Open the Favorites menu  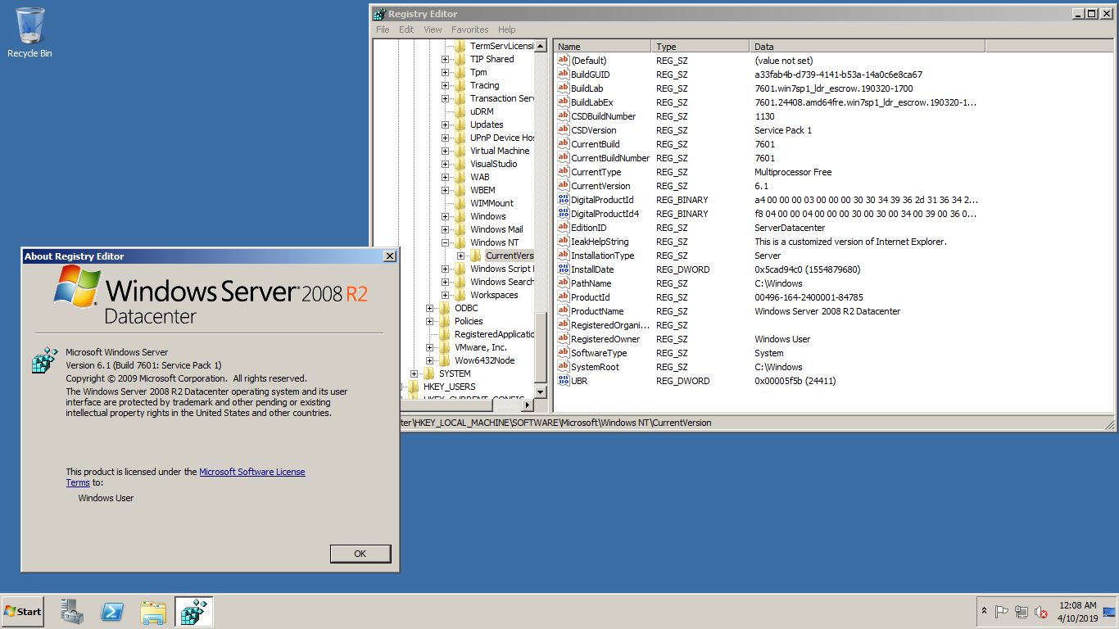point(469,29)
